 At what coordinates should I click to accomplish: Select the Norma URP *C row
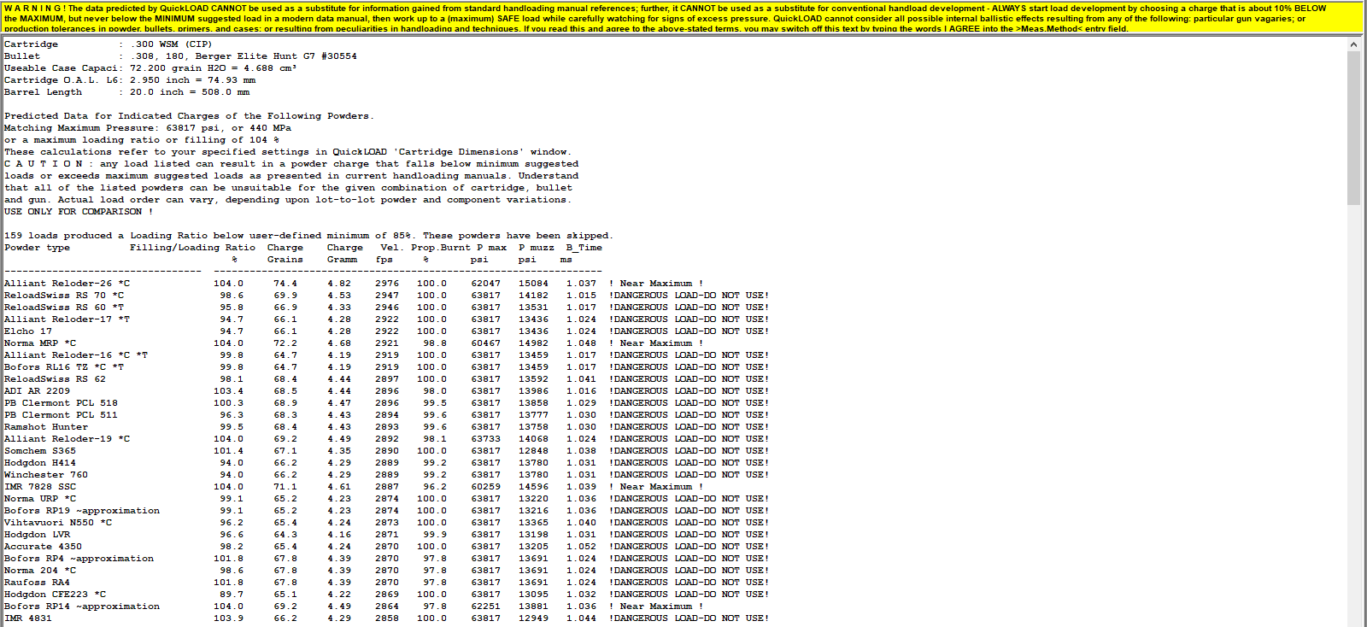click(386, 499)
